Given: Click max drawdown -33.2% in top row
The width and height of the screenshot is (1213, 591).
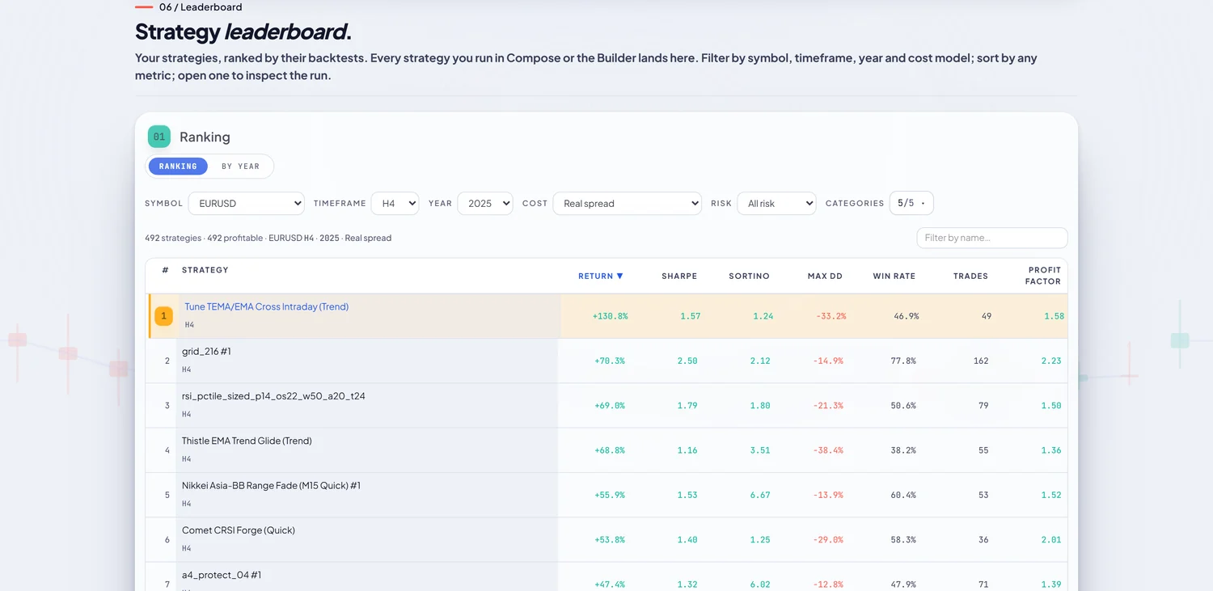Looking at the screenshot, I should point(830,316).
